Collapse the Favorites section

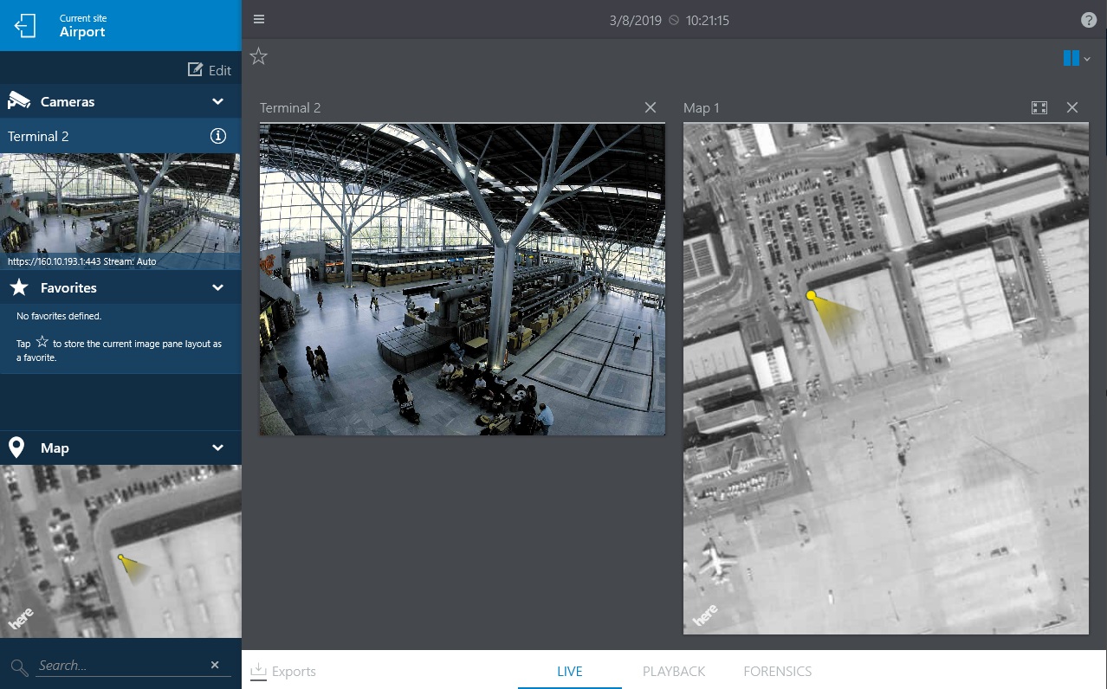tap(217, 287)
